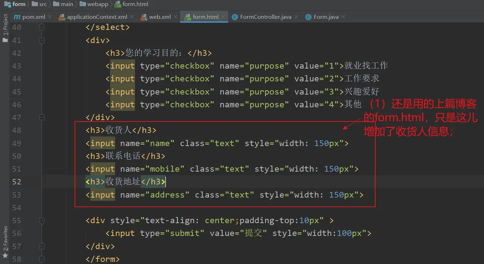The height and width of the screenshot is (264, 484).
Task: Close the form.html editor tab
Action: [x=223, y=17]
